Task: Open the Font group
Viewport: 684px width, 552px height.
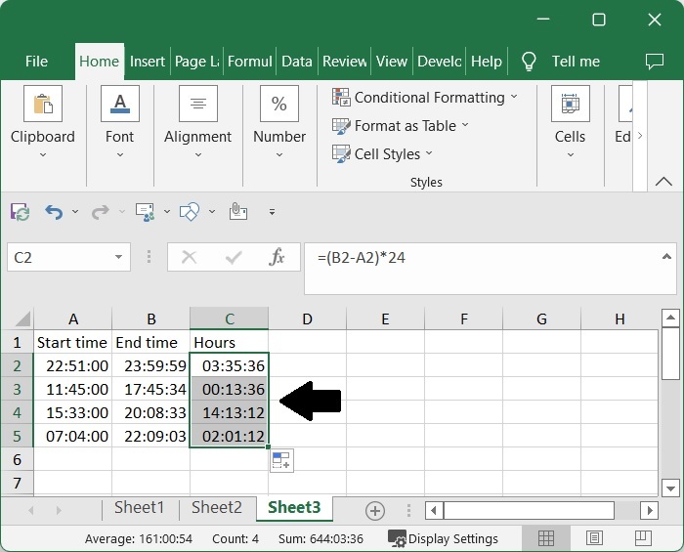Action: 120,122
